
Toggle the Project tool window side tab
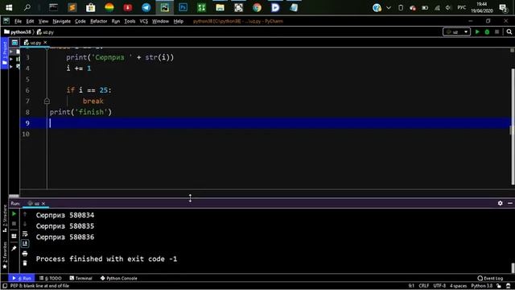click(4, 53)
